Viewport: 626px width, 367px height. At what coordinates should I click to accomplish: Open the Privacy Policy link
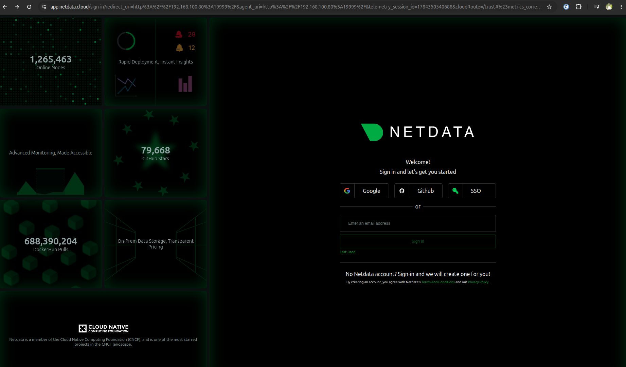(478, 282)
